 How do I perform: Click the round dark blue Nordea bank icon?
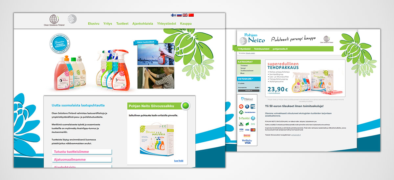(x=247, y=106)
